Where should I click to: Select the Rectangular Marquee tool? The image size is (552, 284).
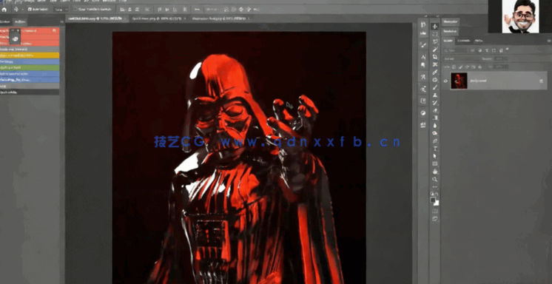point(435,34)
